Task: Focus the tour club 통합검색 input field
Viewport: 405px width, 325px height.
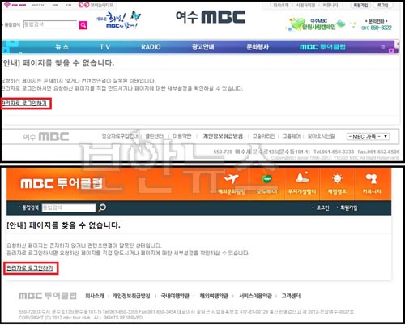Action: click(x=69, y=207)
